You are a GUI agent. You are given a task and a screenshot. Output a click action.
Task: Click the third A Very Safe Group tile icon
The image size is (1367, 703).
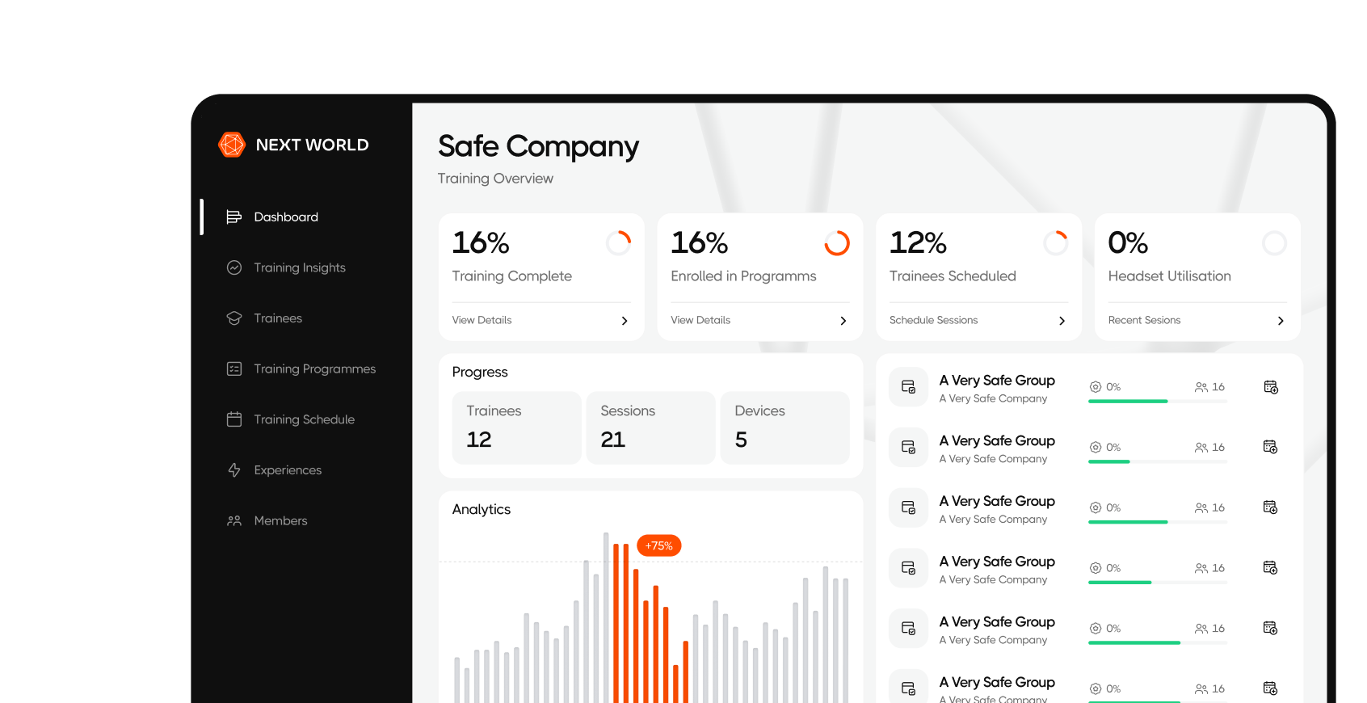[x=908, y=507]
